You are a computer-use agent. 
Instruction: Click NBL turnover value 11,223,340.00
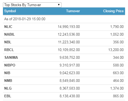point(69,42)
